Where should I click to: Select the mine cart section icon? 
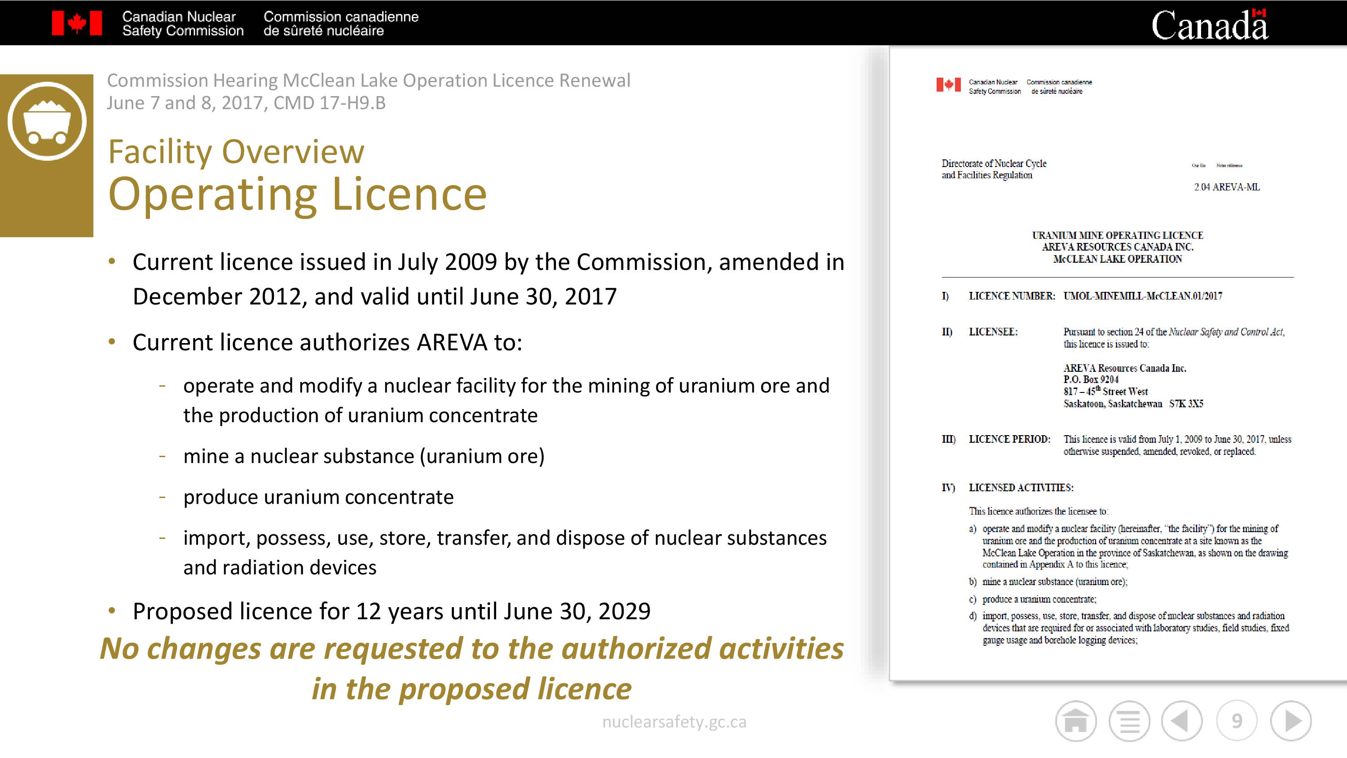pyautogui.click(x=47, y=121)
